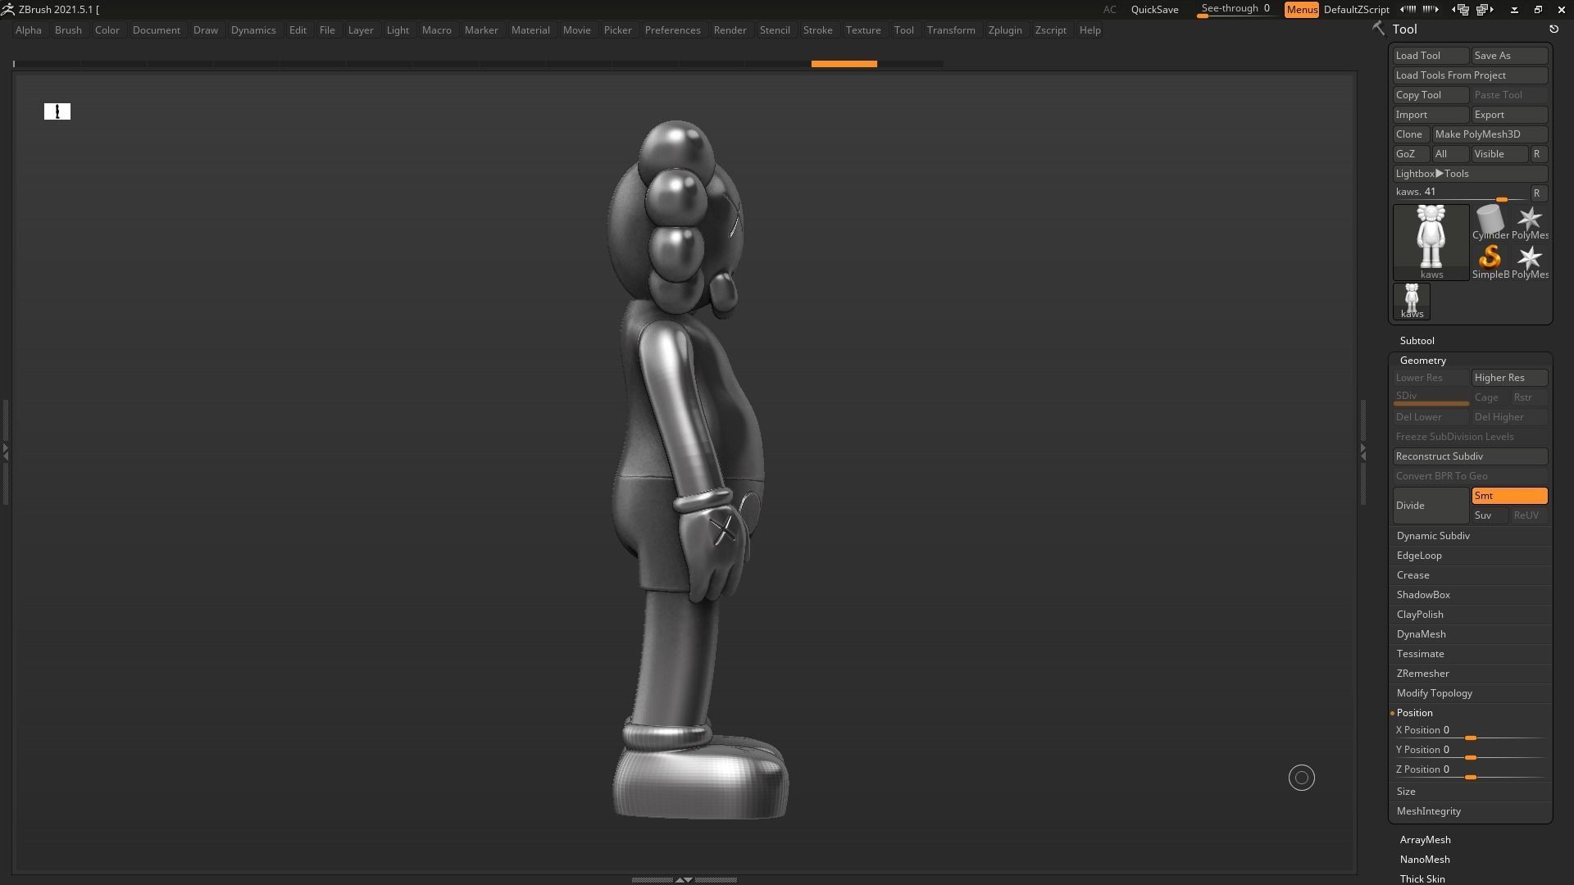Open Lightbox Tools button
Image resolution: width=1574 pixels, height=885 pixels.
pyautogui.click(x=1470, y=174)
